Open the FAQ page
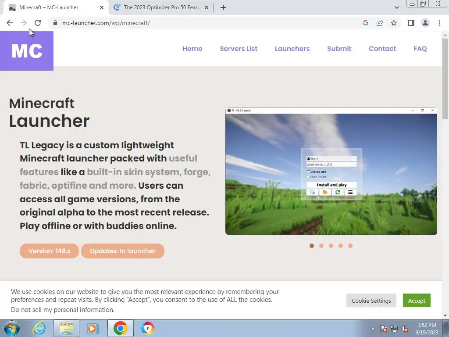 (x=420, y=48)
